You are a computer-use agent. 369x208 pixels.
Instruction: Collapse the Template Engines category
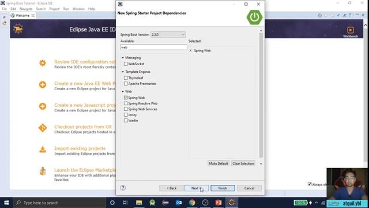pos(123,72)
